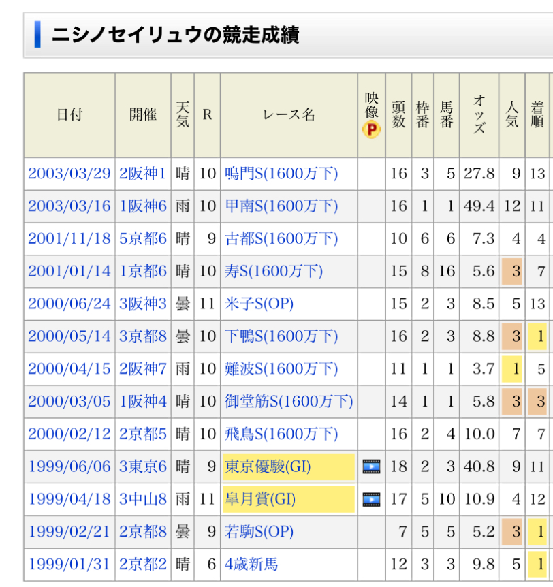Click the 頭数 column header
553x587 pixels.
pos(398,114)
